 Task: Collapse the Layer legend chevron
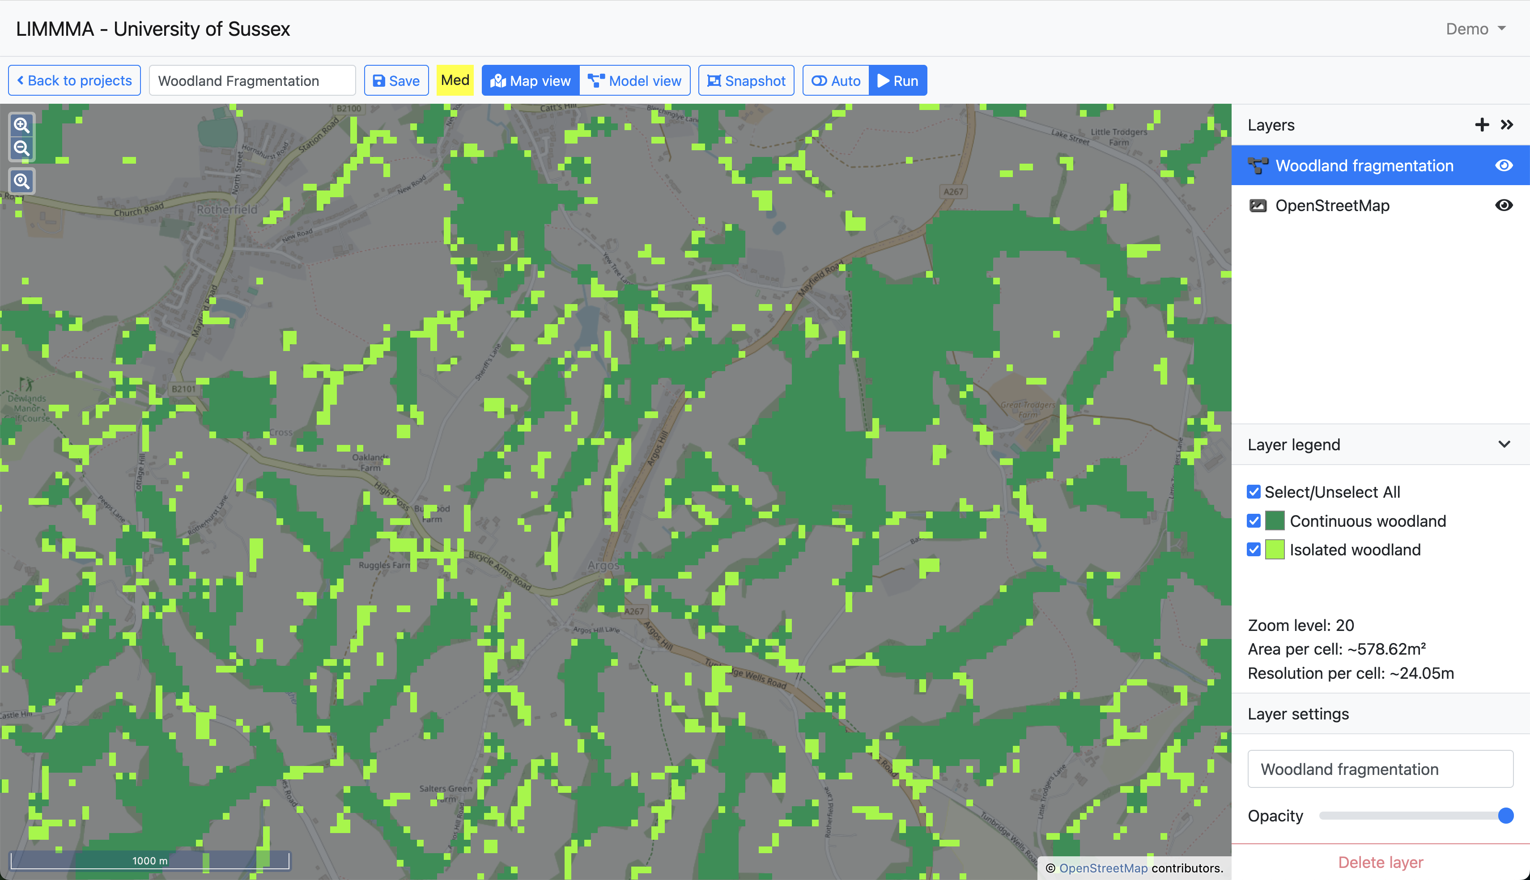point(1504,445)
